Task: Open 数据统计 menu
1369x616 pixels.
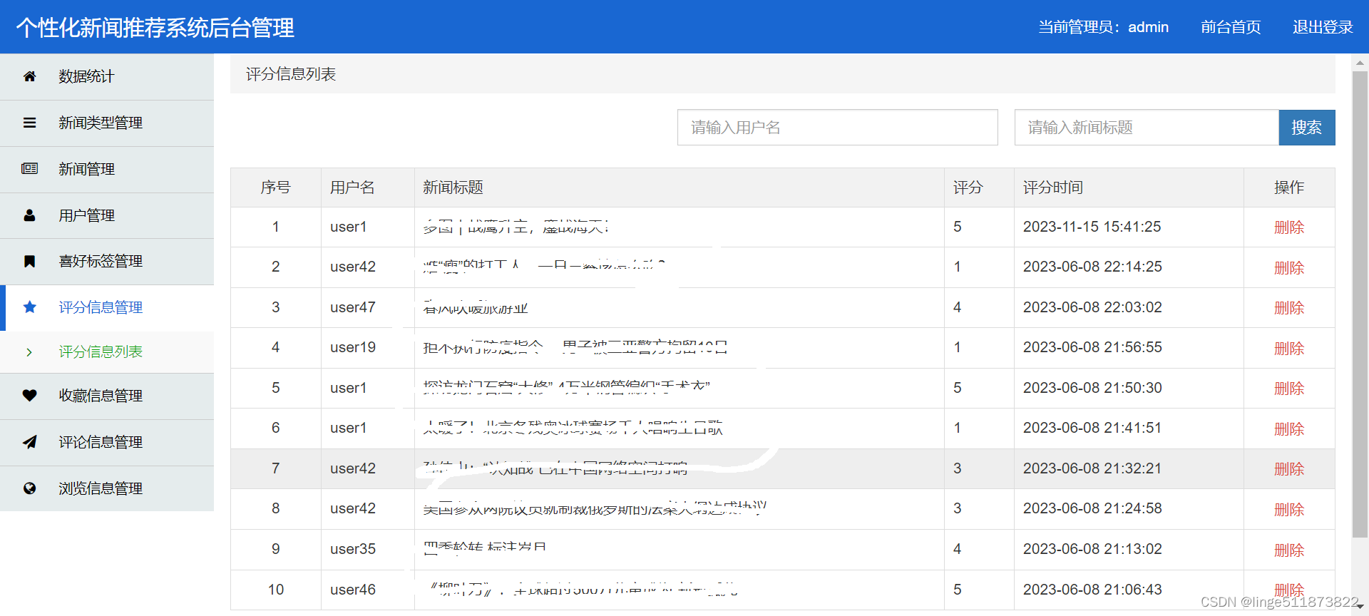Action: (107, 76)
